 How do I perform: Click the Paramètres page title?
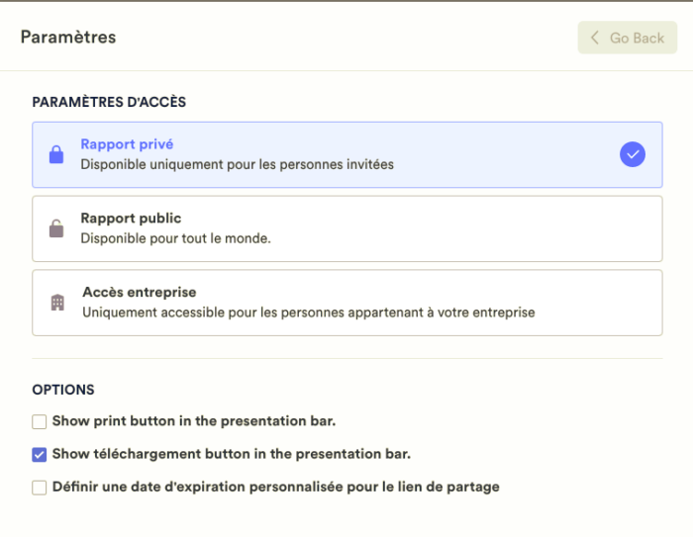[x=68, y=38]
